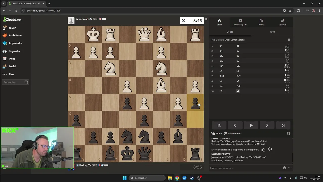The image size is (323, 182).
Task: Give thumbs down for nas5115 sportsmanship
Action: click(x=270, y=150)
